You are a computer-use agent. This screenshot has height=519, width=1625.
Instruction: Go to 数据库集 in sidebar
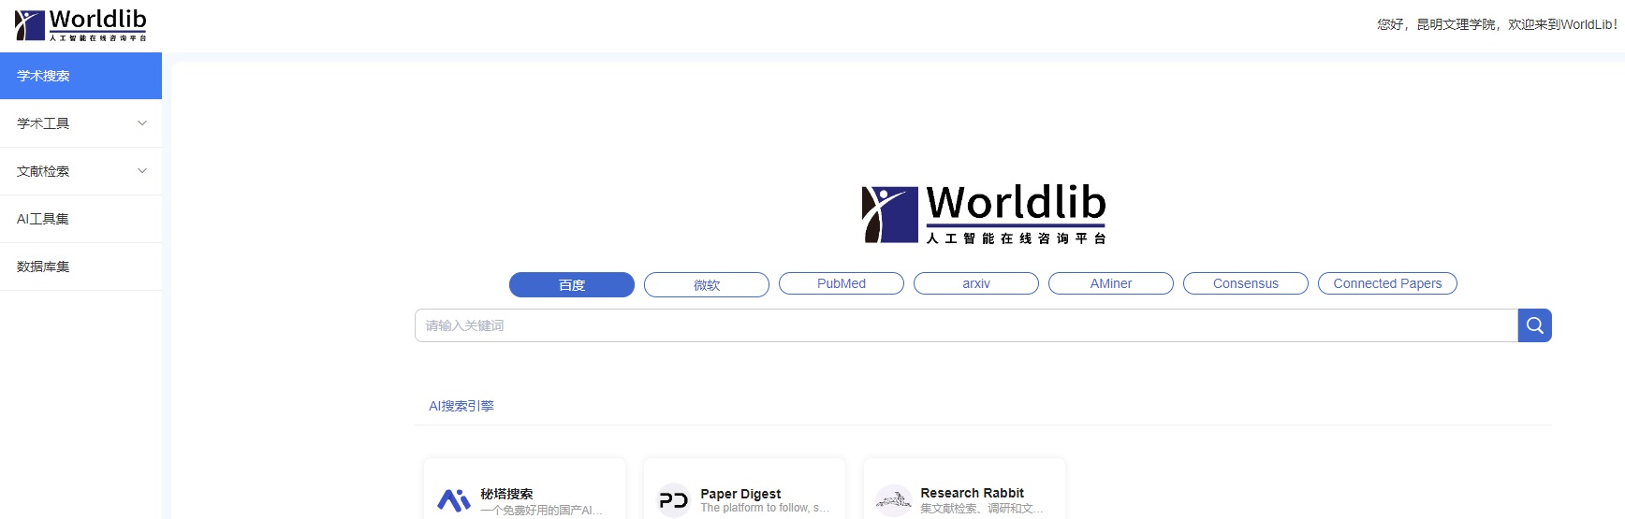(x=81, y=267)
